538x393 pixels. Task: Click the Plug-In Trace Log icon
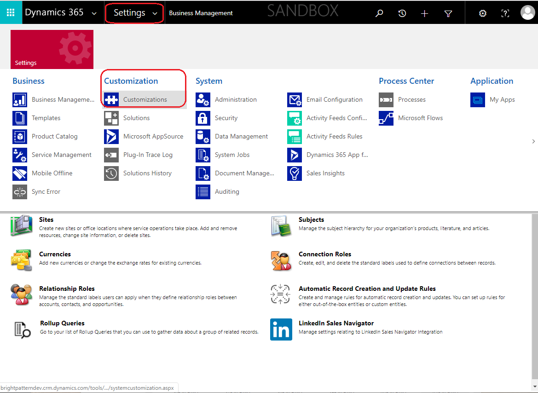[x=111, y=155]
